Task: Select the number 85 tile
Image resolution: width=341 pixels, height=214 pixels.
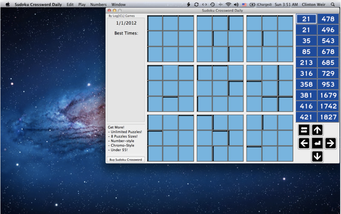Action: pyautogui.click(x=306, y=51)
